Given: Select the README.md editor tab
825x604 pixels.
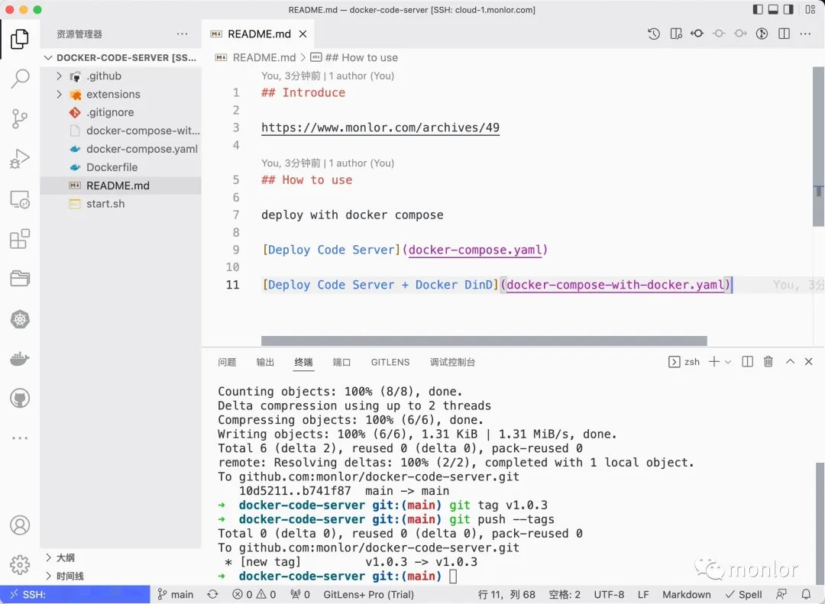Looking at the screenshot, I should point(259,34).
